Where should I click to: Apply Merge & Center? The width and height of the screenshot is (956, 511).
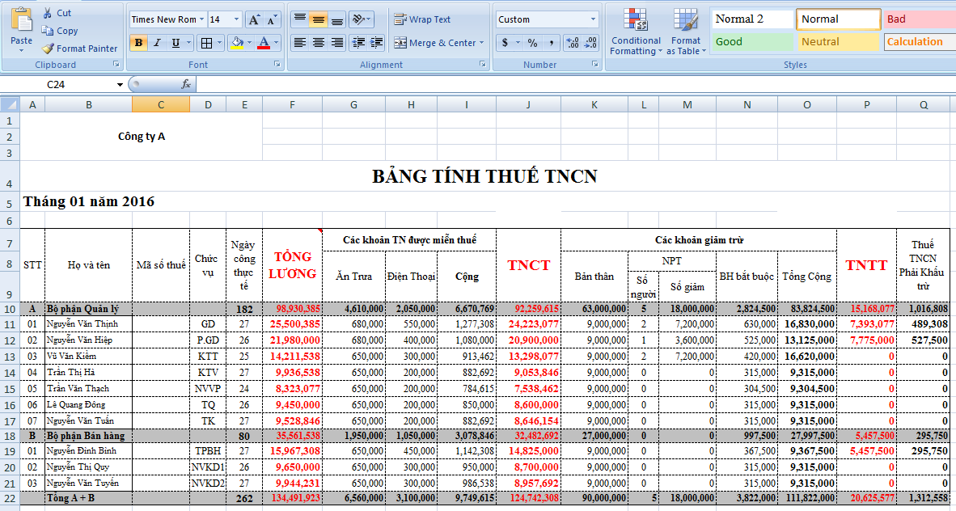click(x=435, y=43)
